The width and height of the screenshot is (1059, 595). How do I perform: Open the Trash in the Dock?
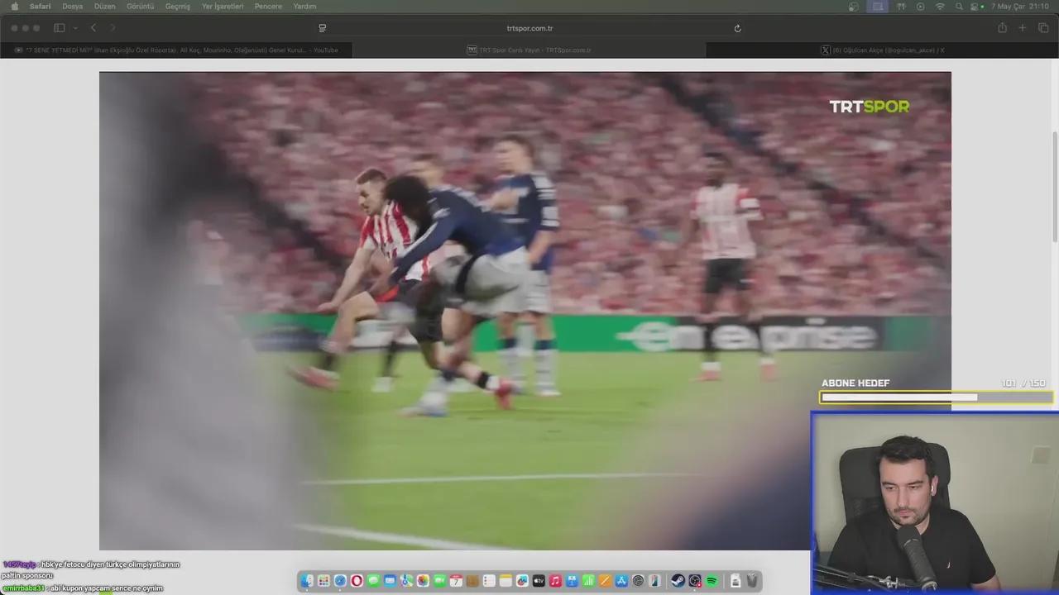[x=752, y=581]
